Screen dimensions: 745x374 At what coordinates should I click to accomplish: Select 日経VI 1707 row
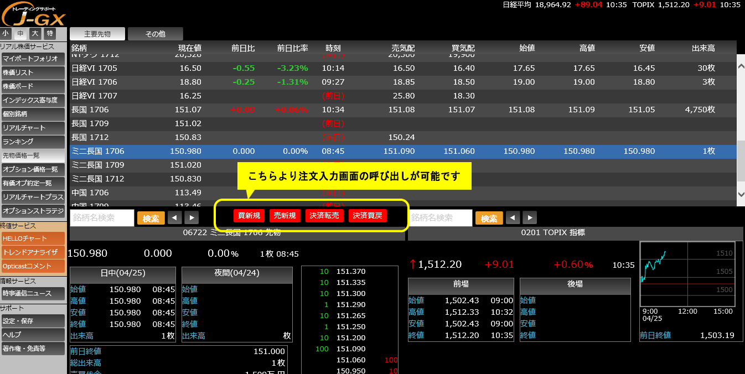point(403,96)
